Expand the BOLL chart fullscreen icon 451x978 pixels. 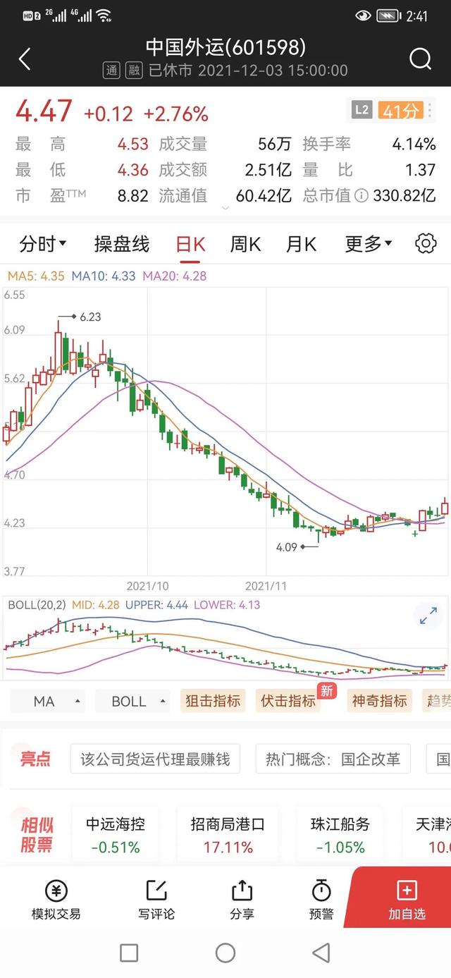tap(428, 616)
